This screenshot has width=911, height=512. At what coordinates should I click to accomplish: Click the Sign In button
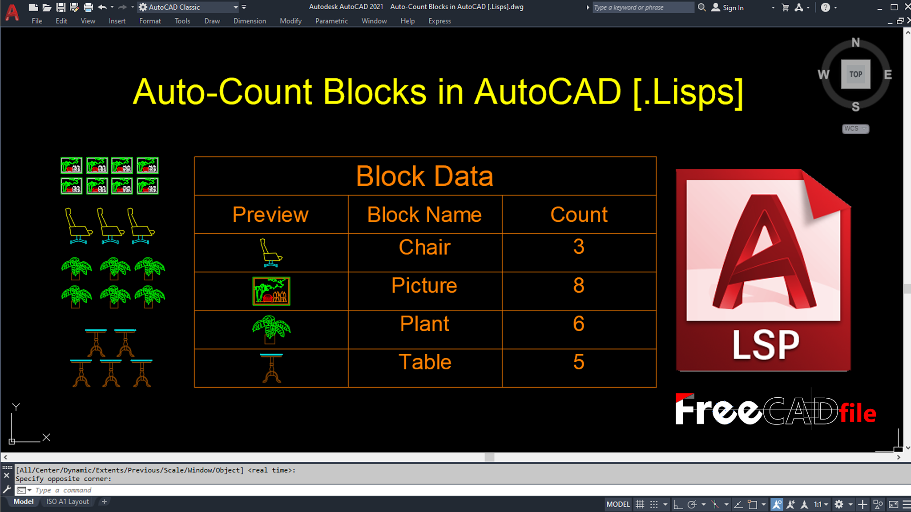click(732, 7)
